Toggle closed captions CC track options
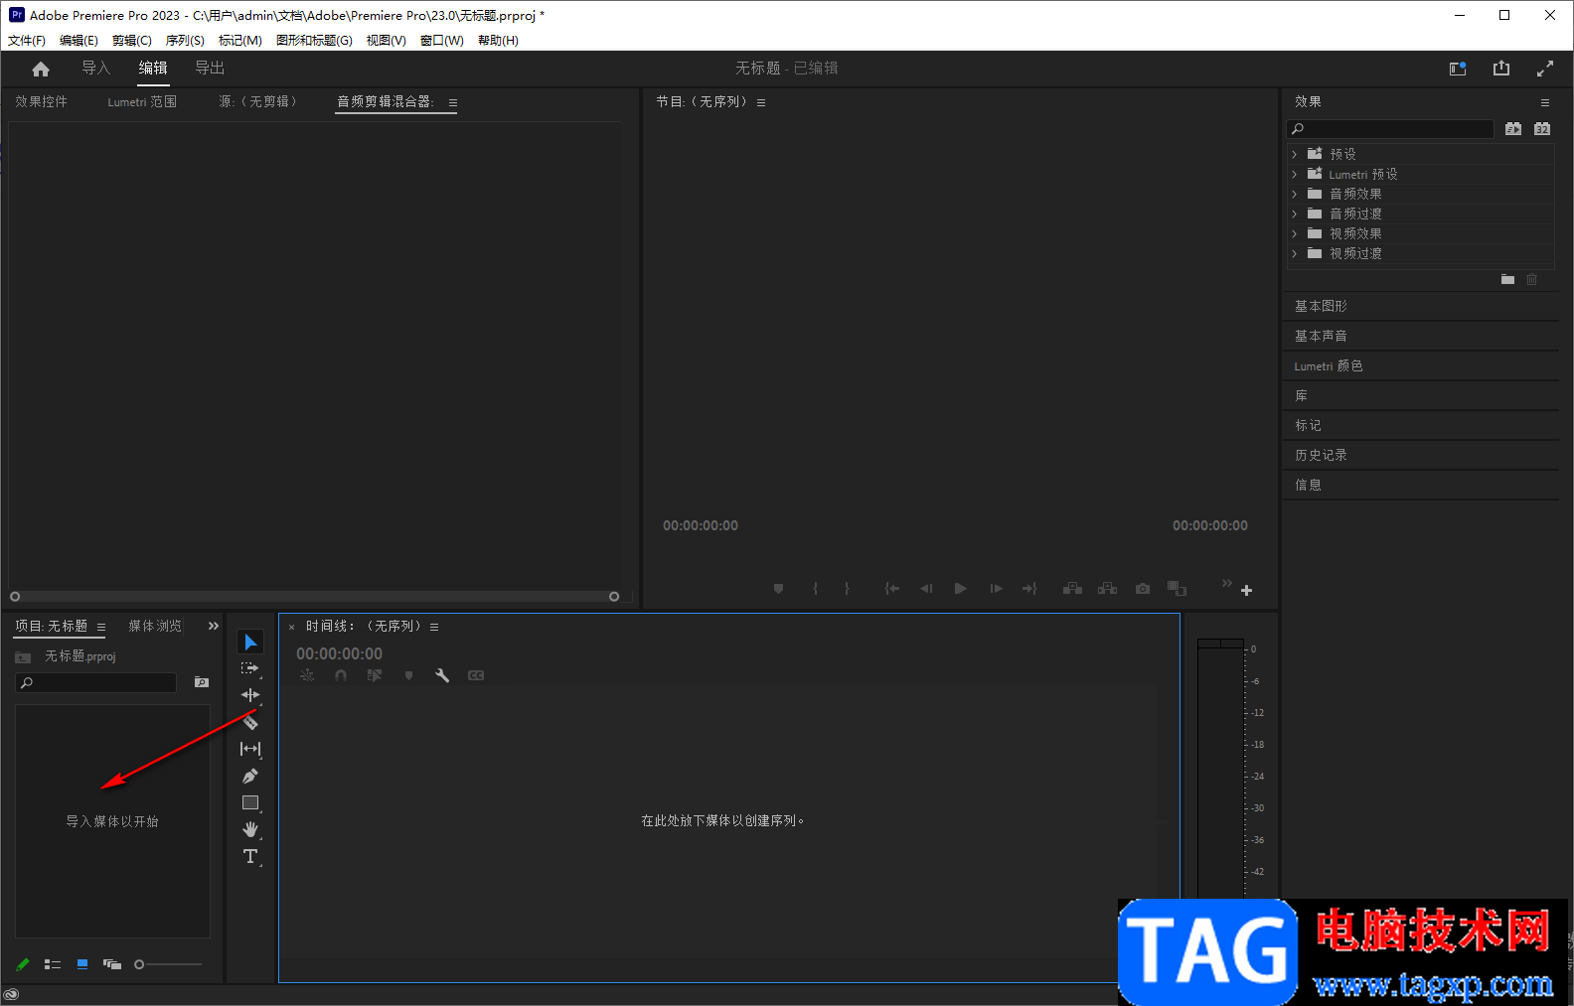Screen dimensions: 1574x1006 476,675
